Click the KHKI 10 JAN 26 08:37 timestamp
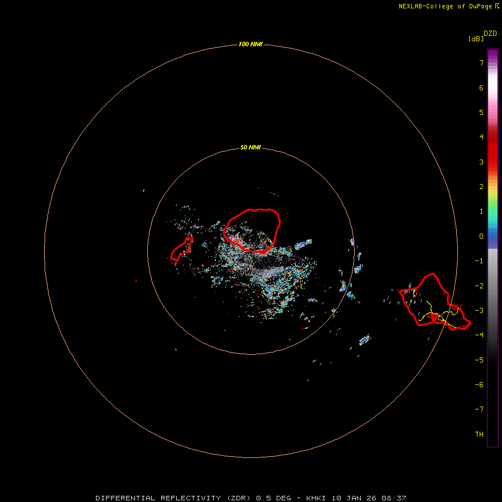 (x=356, y=498)
